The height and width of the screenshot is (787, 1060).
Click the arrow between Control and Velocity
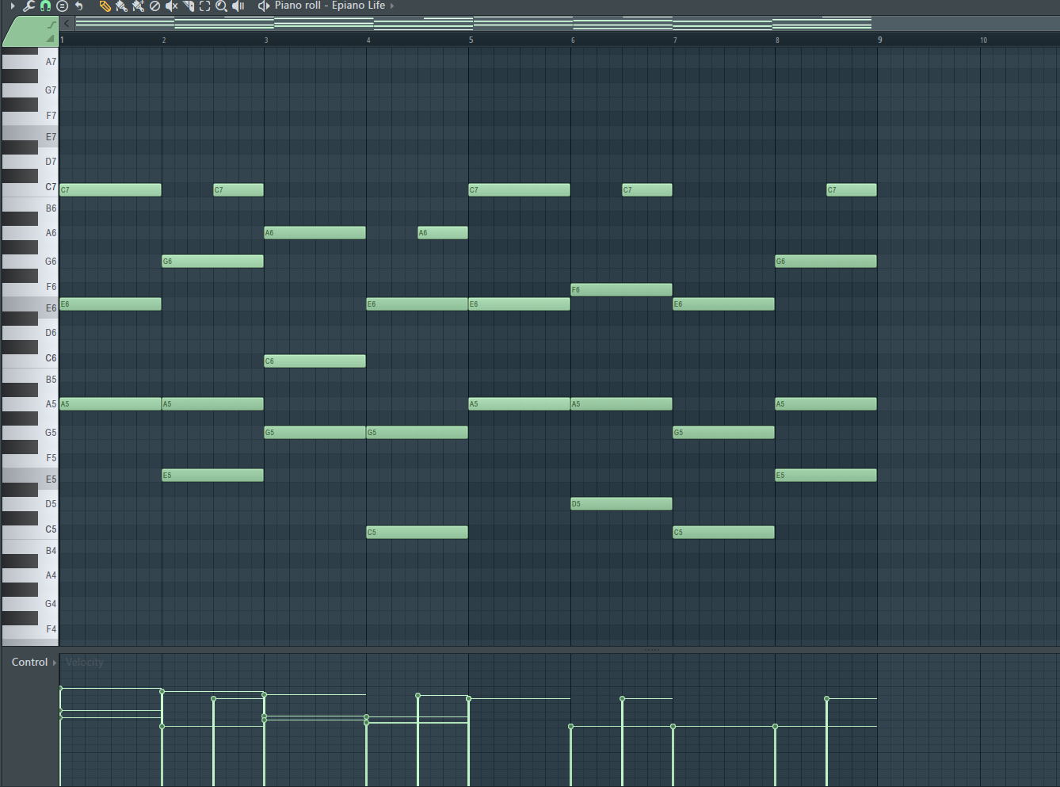(x=55, y=662)
